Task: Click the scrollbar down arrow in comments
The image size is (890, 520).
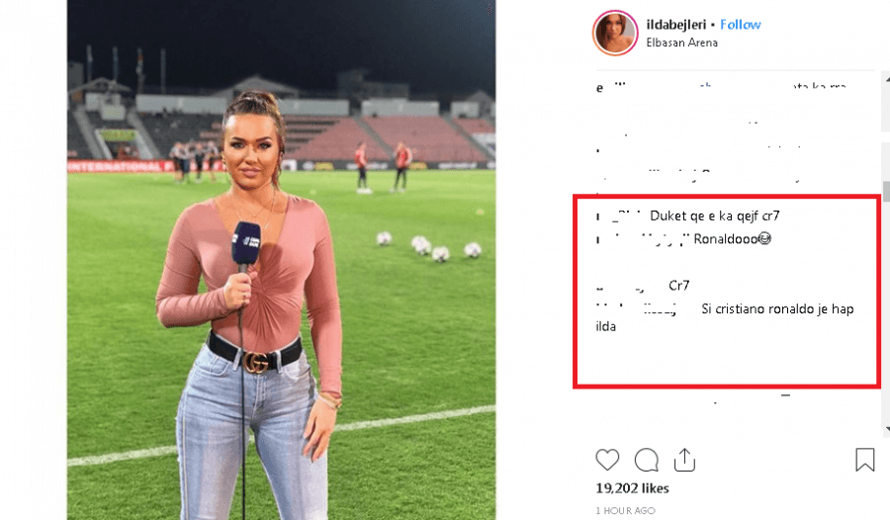Action: 886,429
